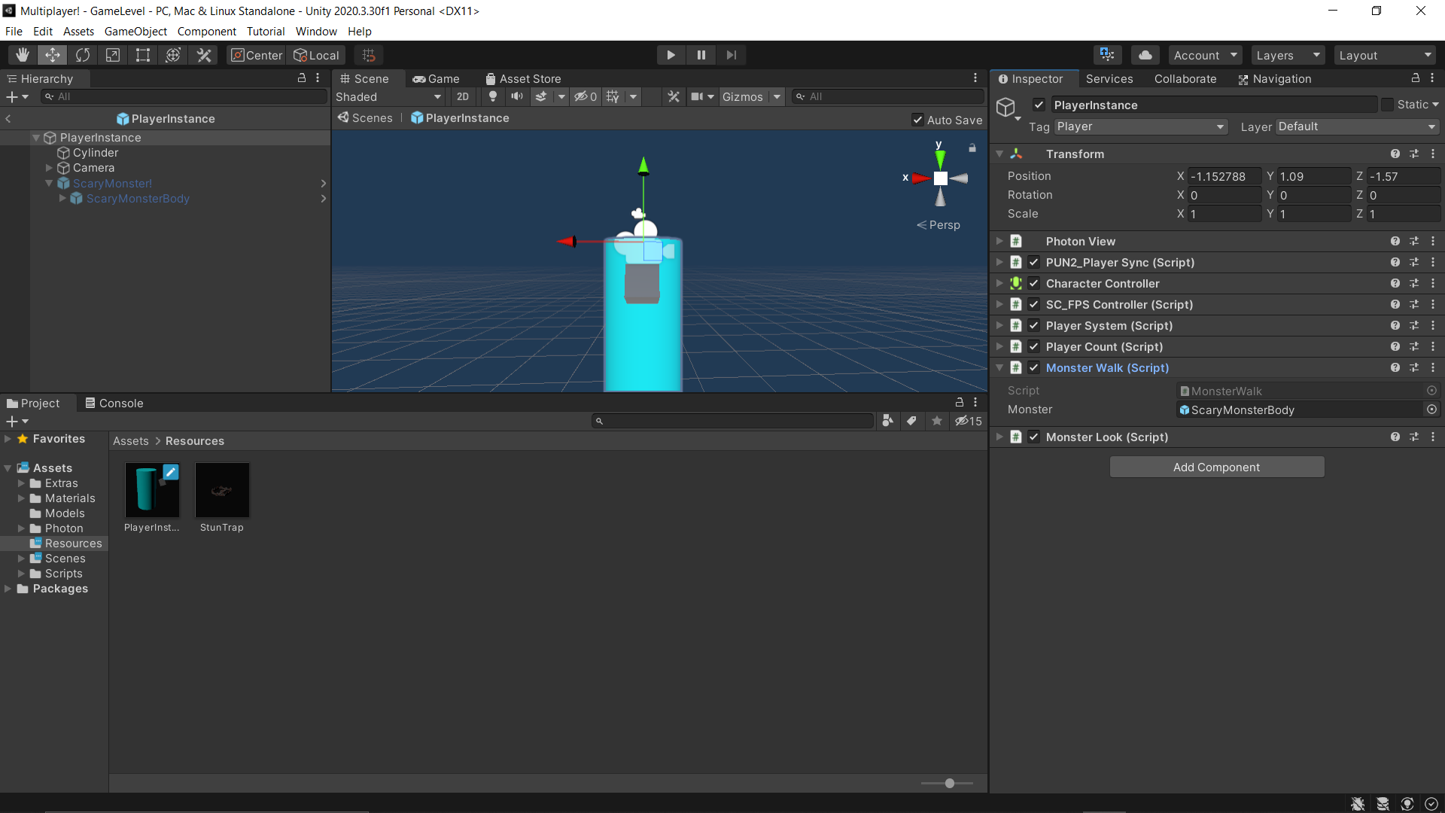Image resolution: width=1445 pixels, height=813 pixels.
Task: Expand the Camera hierarchy item
Action: click(49, 168)
